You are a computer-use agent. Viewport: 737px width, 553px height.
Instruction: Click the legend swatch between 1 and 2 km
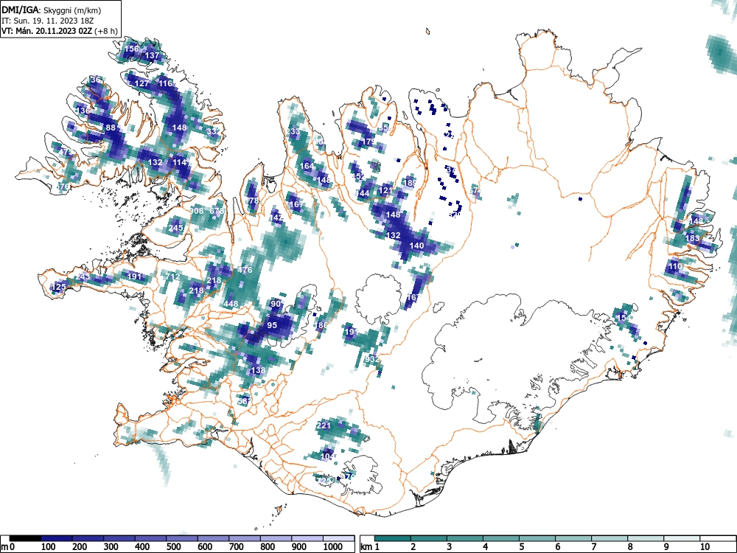click(393, 538)
